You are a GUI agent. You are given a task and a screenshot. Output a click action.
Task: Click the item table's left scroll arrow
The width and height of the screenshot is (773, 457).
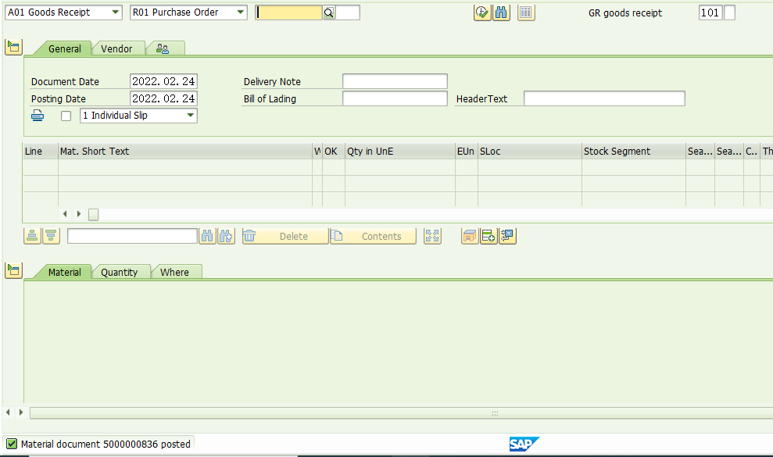(65, 214)
